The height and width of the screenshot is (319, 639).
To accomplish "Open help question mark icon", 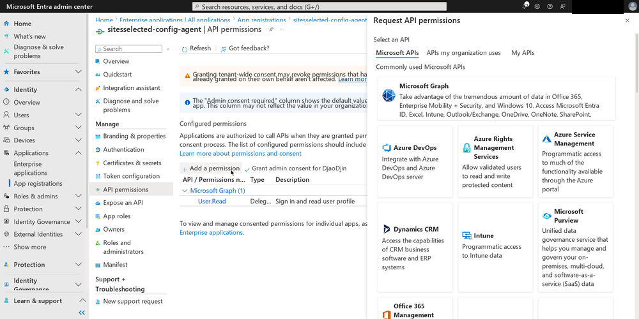I will pyautogui.click(x=550, y=6).
